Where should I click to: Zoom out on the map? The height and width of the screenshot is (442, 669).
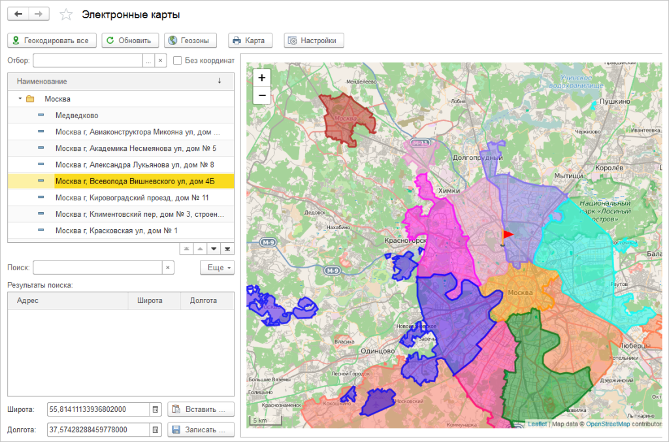point(262,95)
